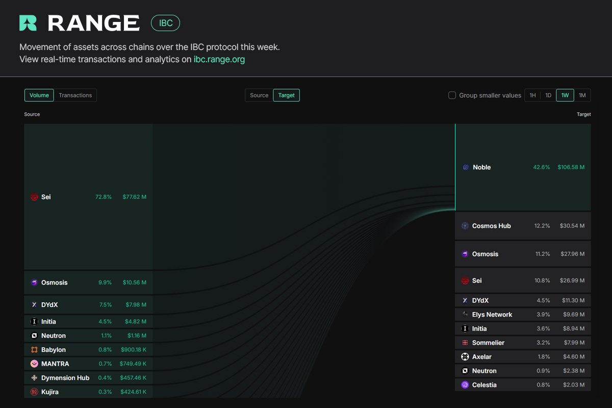The width and height of the screenshot is (612, 408).
Task: Set the time range to 1M
Action: [x=582, y=95]
